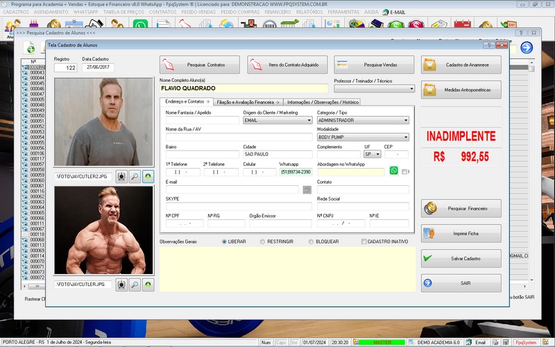Image resolution: width=555 pixels, height=347 pixels.
Task: Click green WhatsApp send icon beside Abordagem field
Action: click(x=393, y=171)
